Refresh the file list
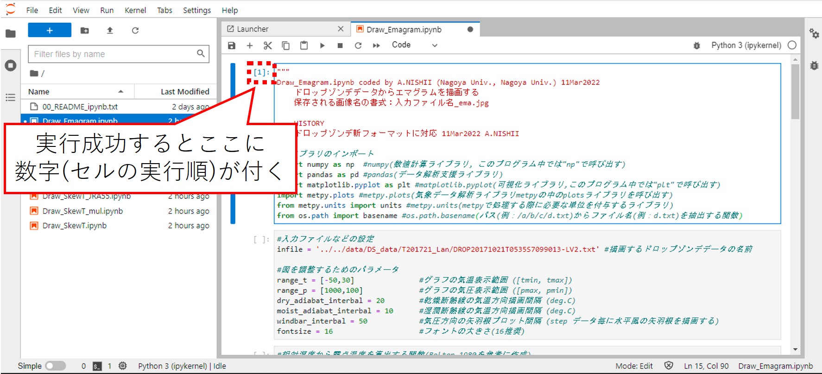 click(x=135, y=30)
